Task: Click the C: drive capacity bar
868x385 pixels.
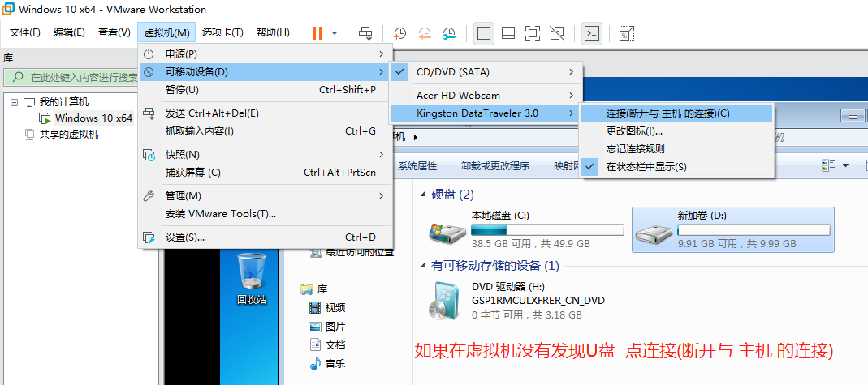Action: click(547, 230)
